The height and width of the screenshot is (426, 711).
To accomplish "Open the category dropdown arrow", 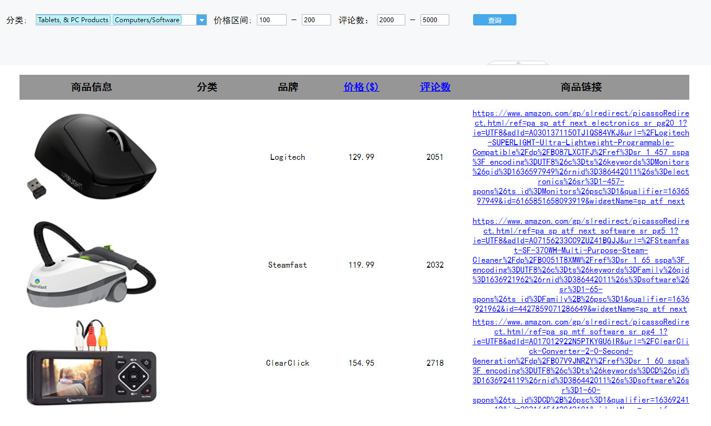I will 202,20.
